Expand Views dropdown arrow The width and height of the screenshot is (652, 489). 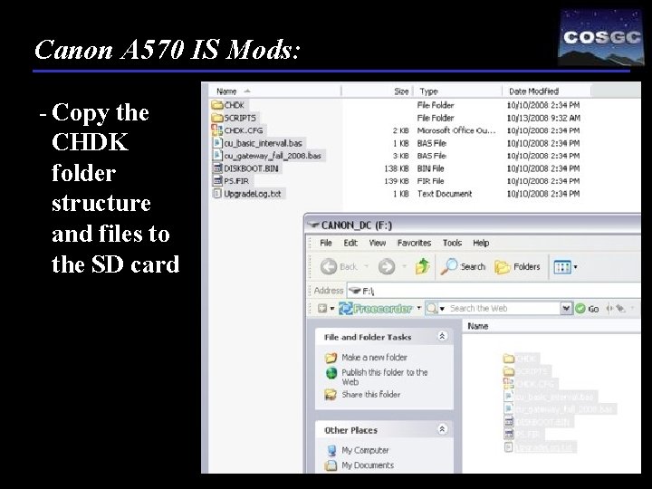click(x=576, y=267)
